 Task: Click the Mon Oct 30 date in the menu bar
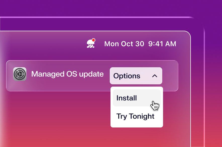(x=124, y=44)
